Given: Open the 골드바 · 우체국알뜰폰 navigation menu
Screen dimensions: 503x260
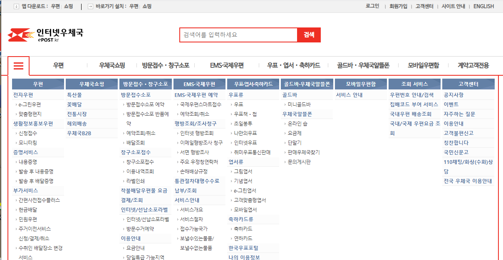Looking at the screenshot, I should tap(363, 65).
